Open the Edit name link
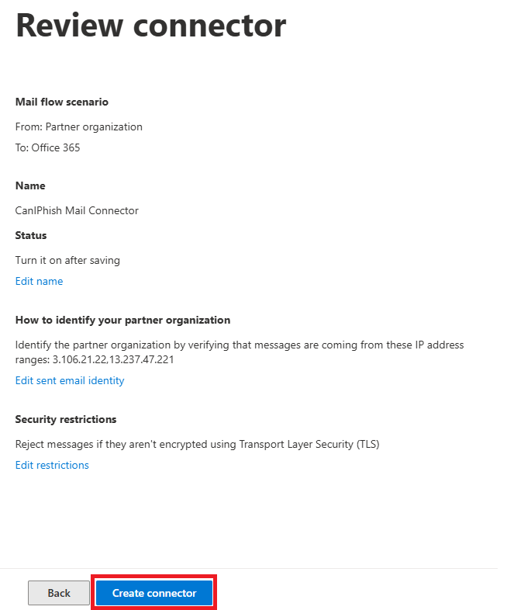507x610 pixels. [39, 281]
